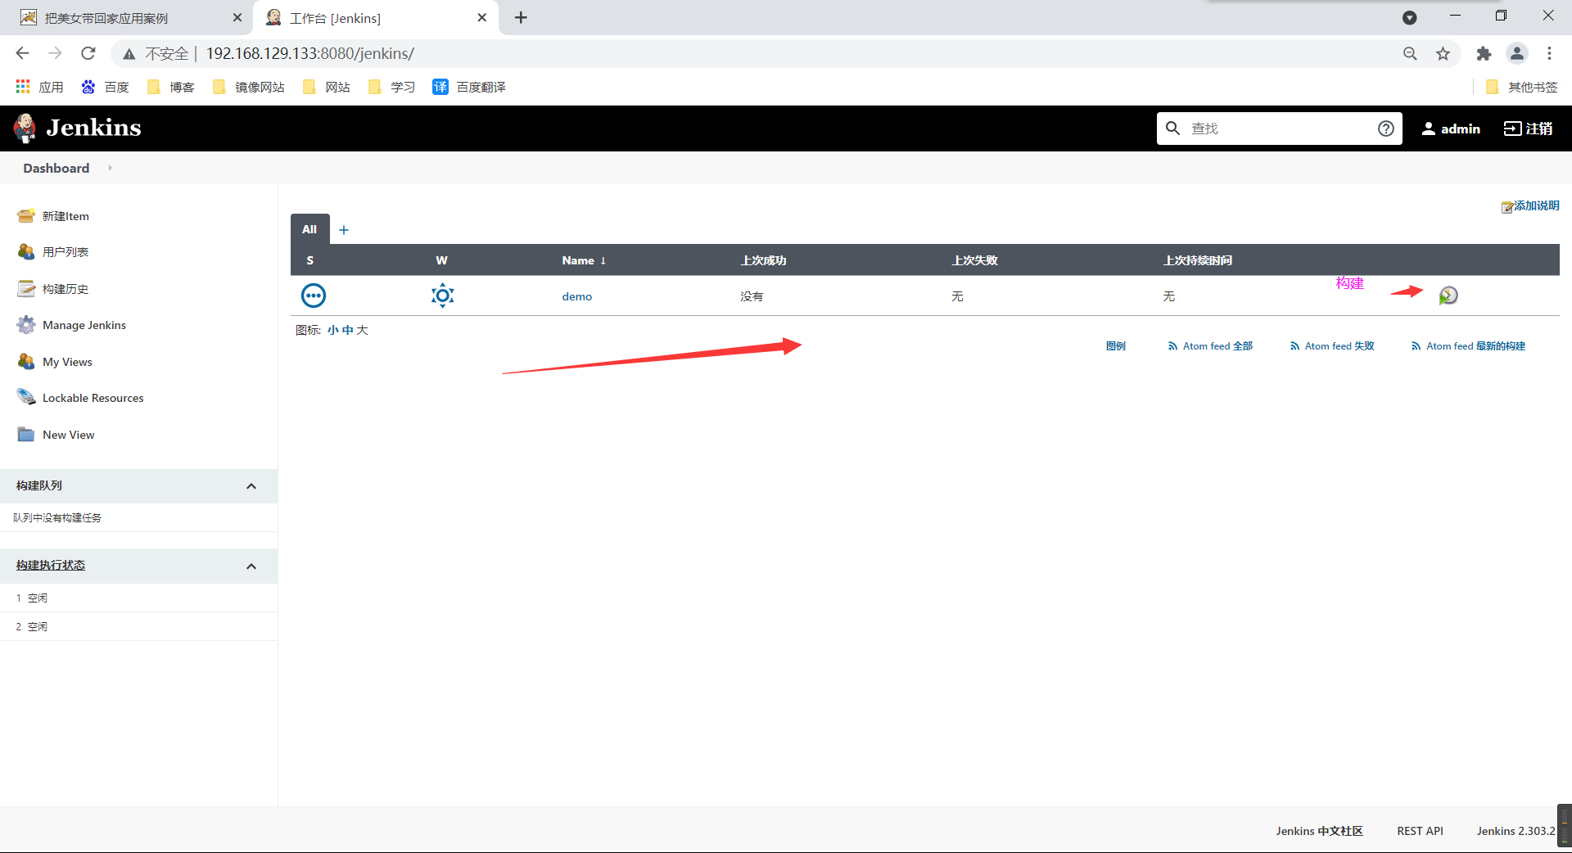
Task: Bookmark this page with the star icon
Action: (x=1443, y=53)
